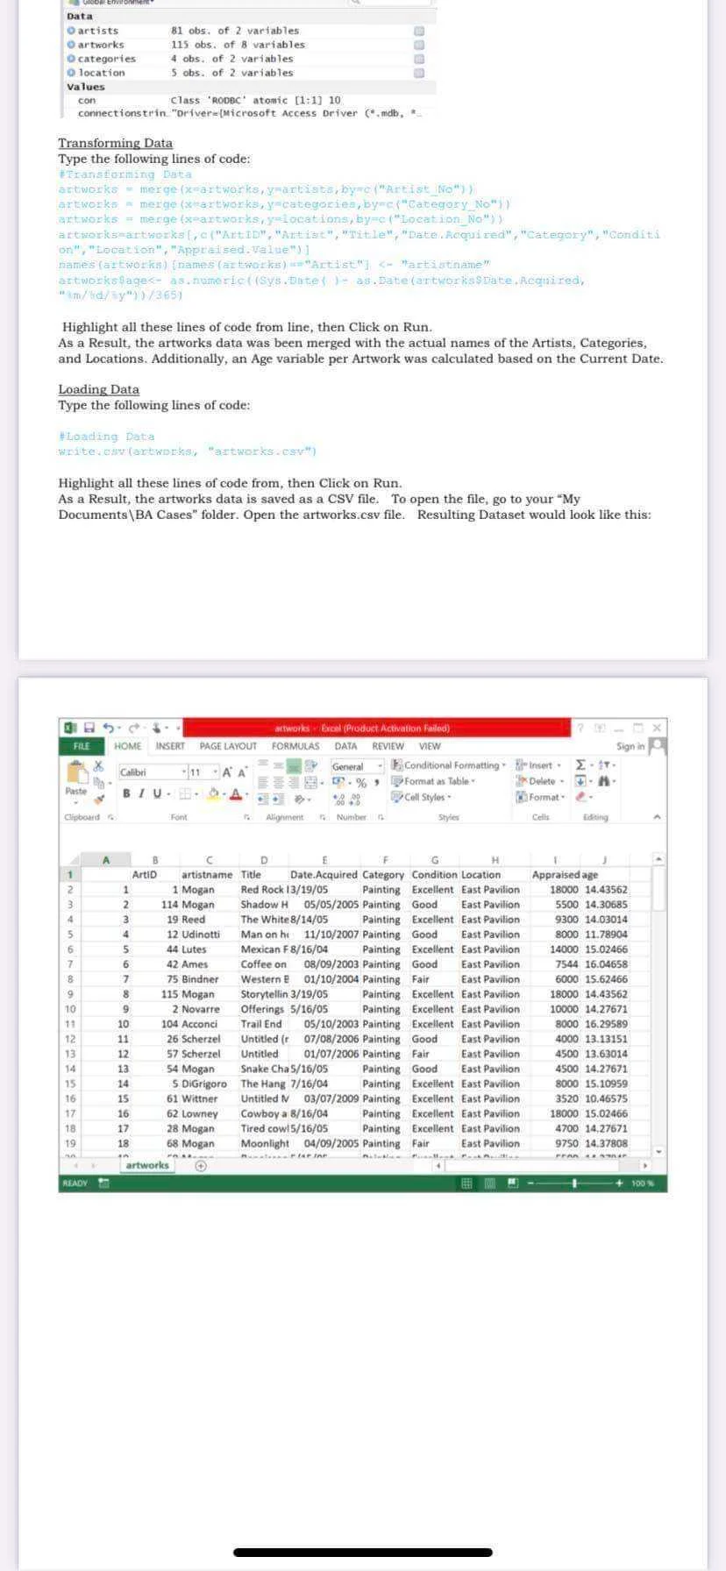The height and width of the screenshot is (1571, 726).
Task: Open the Format as Table dropdown
Action: pyautogui.click(x=433, y=781)
